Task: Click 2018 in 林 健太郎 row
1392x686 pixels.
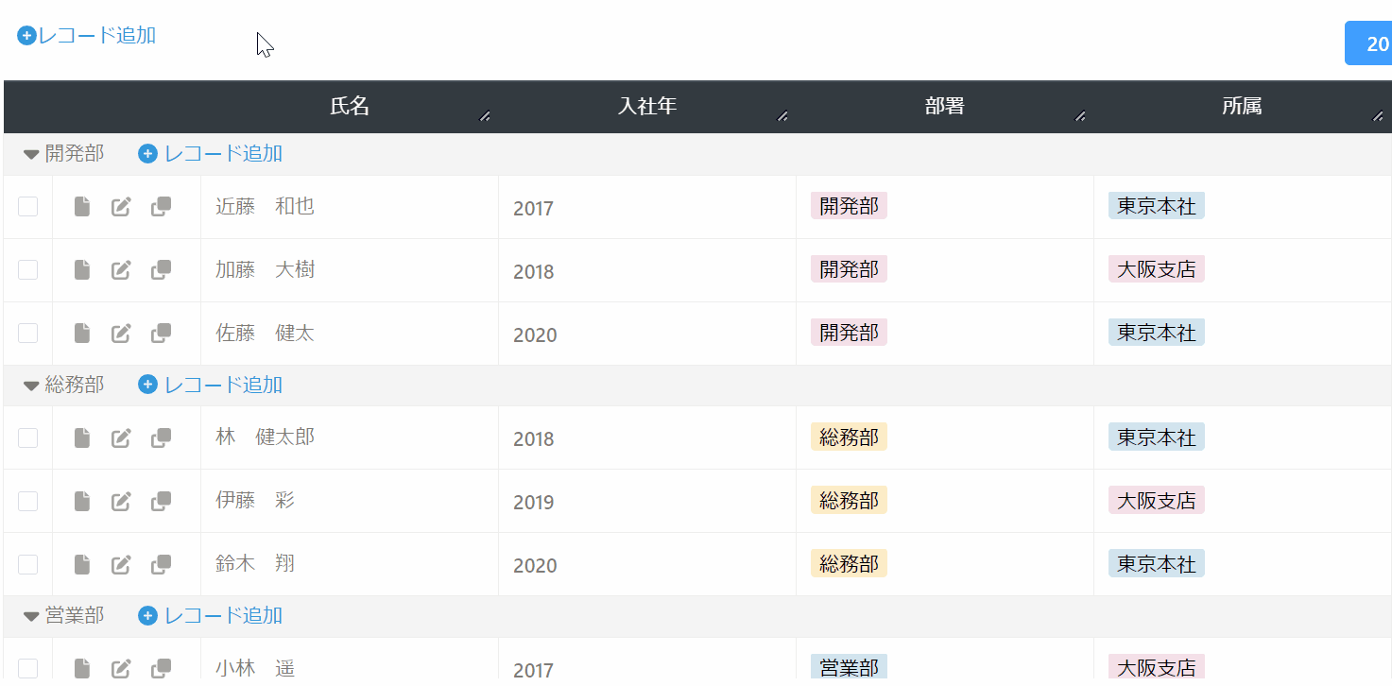Action: pyautogui.click(x=533, y=438)
